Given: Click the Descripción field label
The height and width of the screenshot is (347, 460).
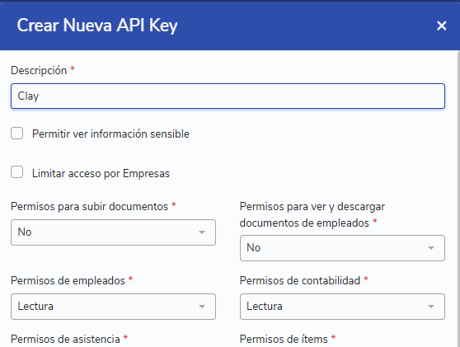Looking at the screenshot, I should (x=39, y=71).
